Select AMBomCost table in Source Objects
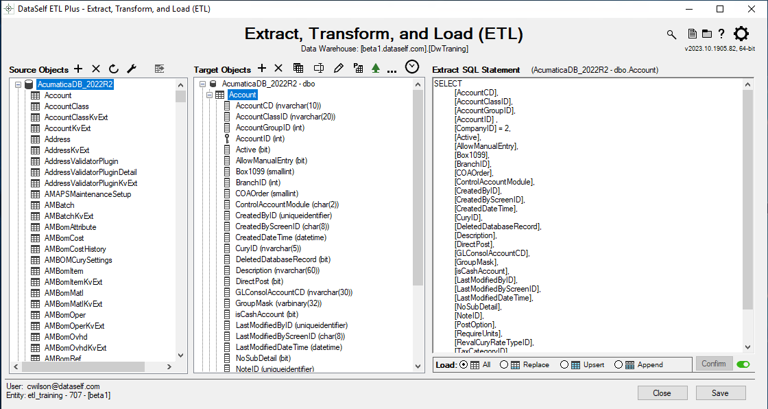This screenshot has height=409, width=768. (64, 238)
